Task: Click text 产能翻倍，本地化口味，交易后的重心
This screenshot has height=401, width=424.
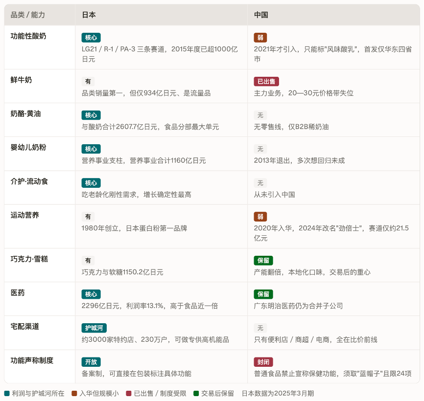Action: pos(312,272)
